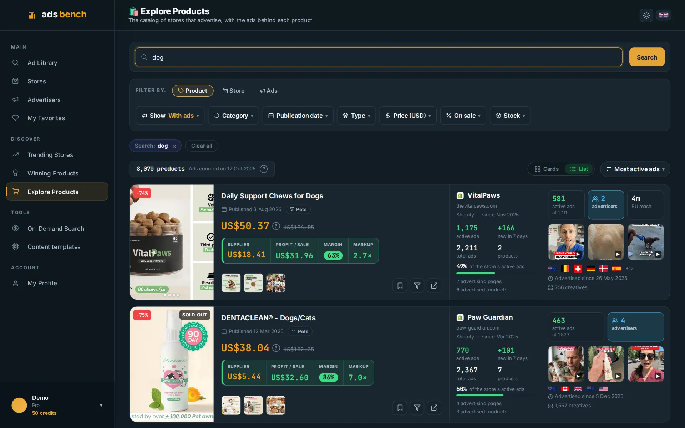Screen dimensions: 685x428
Task: Click the dog search input field
Action: click(x=379, y=57)
